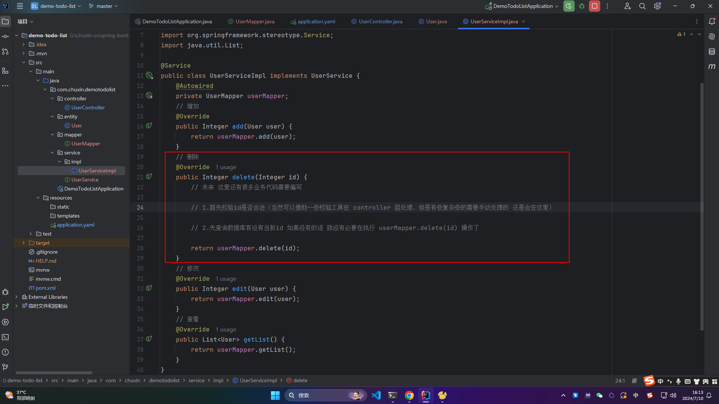Open IDE settings gear
Viewport: 719px width, 404px height.
pos(657,6)
